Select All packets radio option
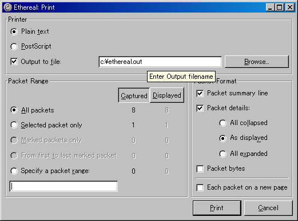This screenshot has width=298, height=221. tap(14, 110)
